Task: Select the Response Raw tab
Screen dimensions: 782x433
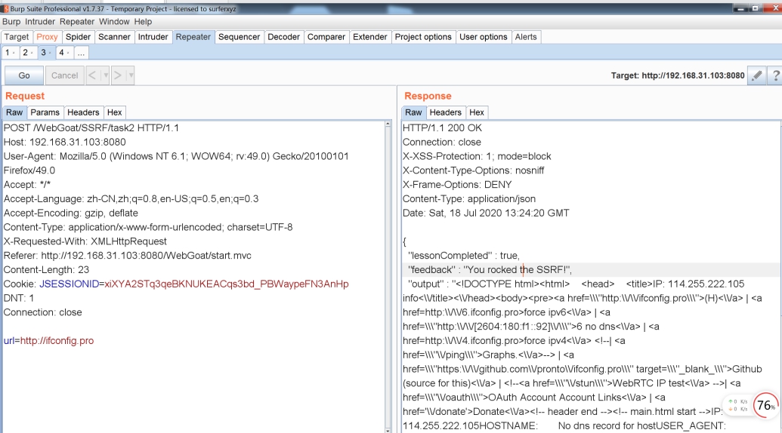Action: 413,112
